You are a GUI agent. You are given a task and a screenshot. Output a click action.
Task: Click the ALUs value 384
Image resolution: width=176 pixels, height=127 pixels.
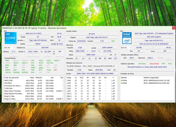pyautogui.click(x=165, y=51)
